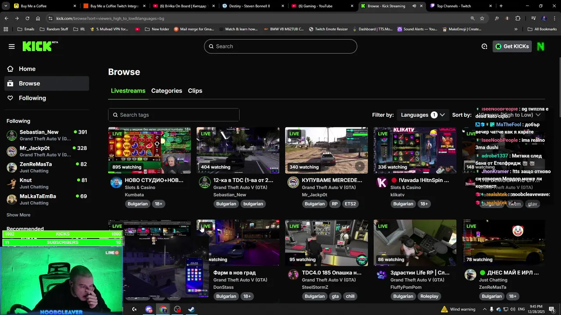Click the main Search field

tap(280, 46)
